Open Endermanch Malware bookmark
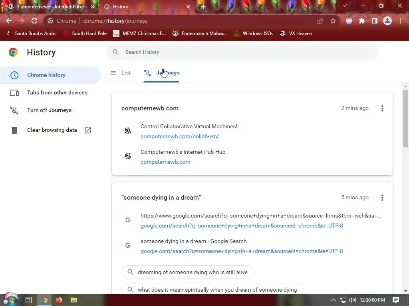This screenshot has height=306, width=409. point(200,33)
